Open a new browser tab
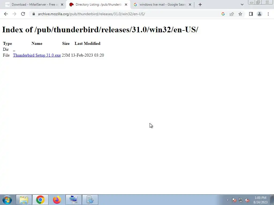The width and height of the screenshot is (274, 205). click(x=200, y=5)
